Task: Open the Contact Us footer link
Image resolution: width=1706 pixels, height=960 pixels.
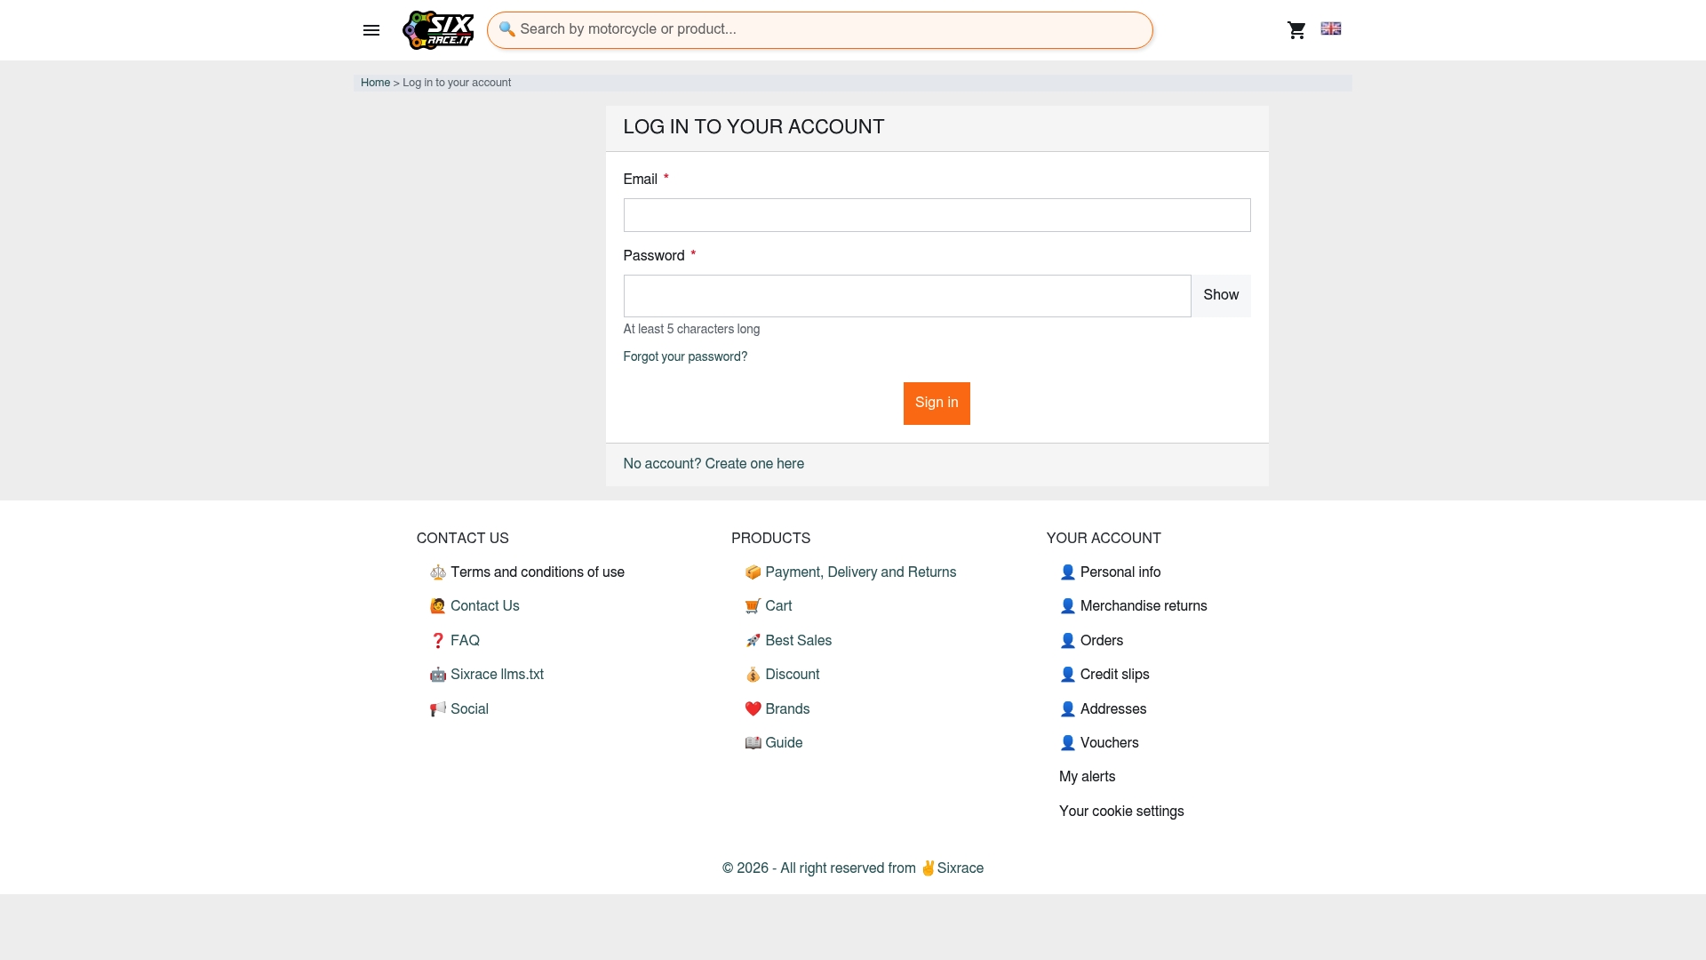Action: 484,606
